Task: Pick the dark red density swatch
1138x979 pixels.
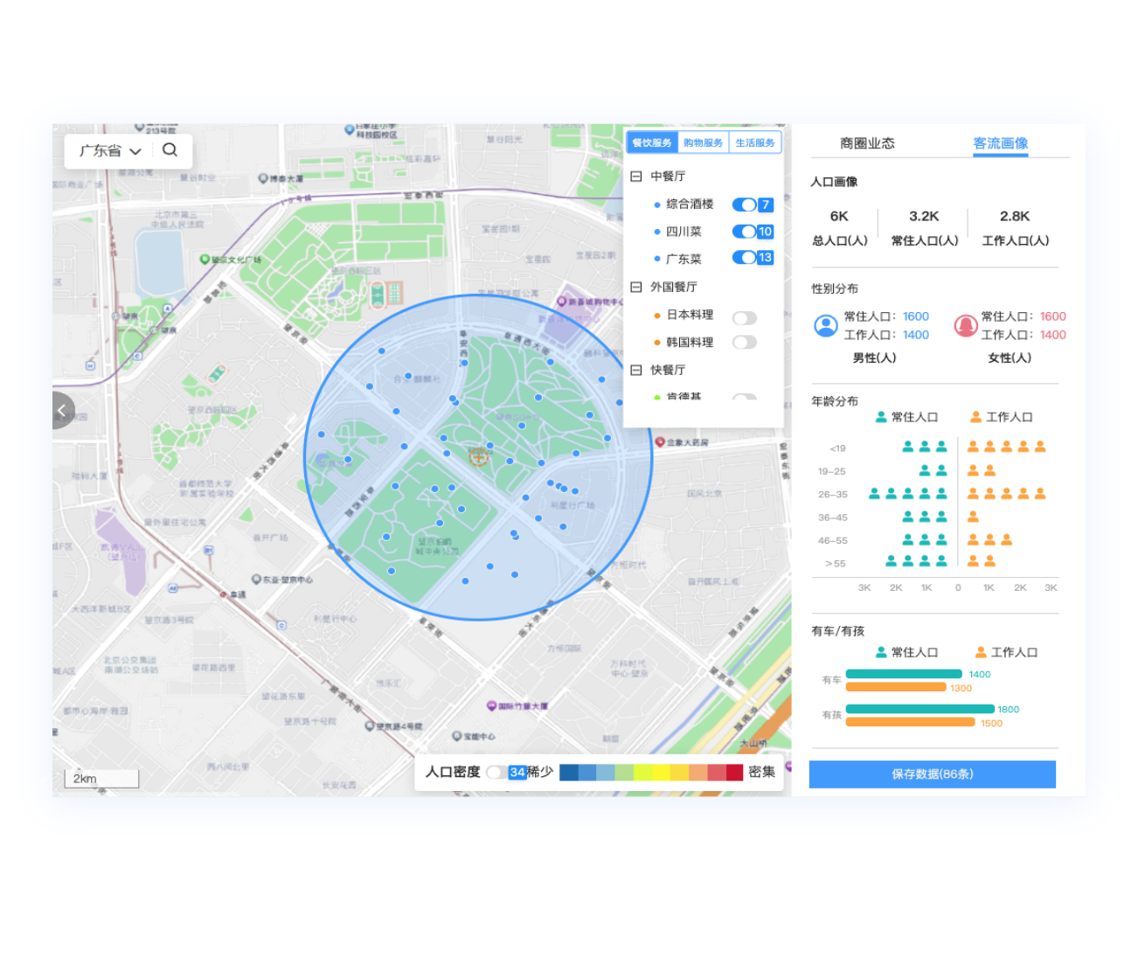Action: (x=734, y=772)
